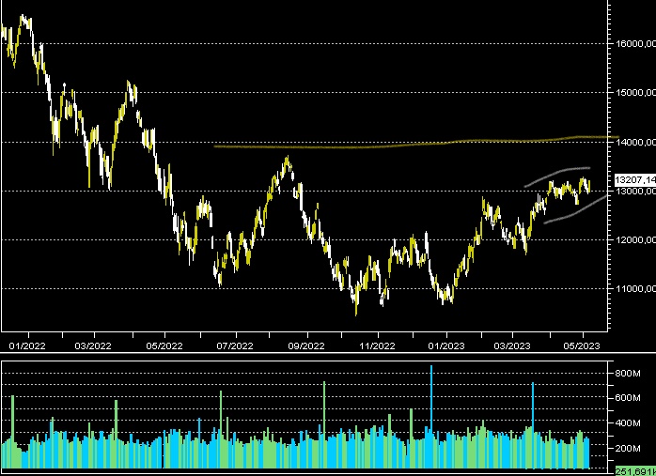
Task: Click the current volume value 251,691
Action: (635, 472)
